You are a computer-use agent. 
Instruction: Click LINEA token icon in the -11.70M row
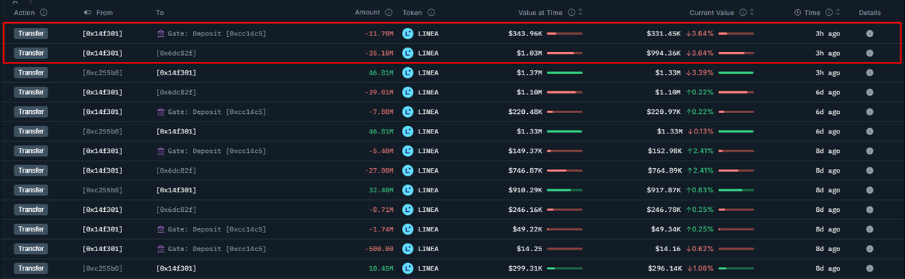408,33
